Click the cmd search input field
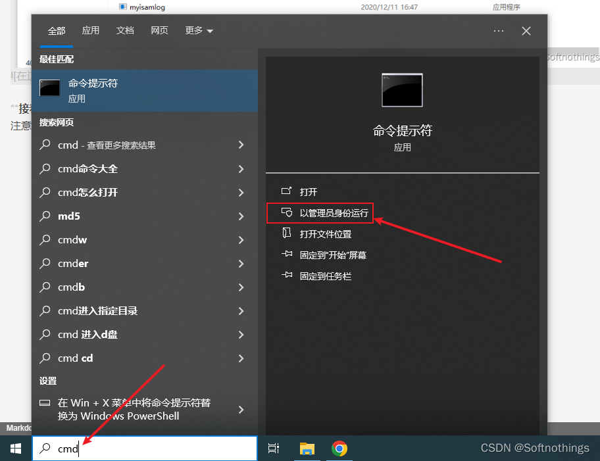Screen dimensions: 600x461 [x=145, y=449]
